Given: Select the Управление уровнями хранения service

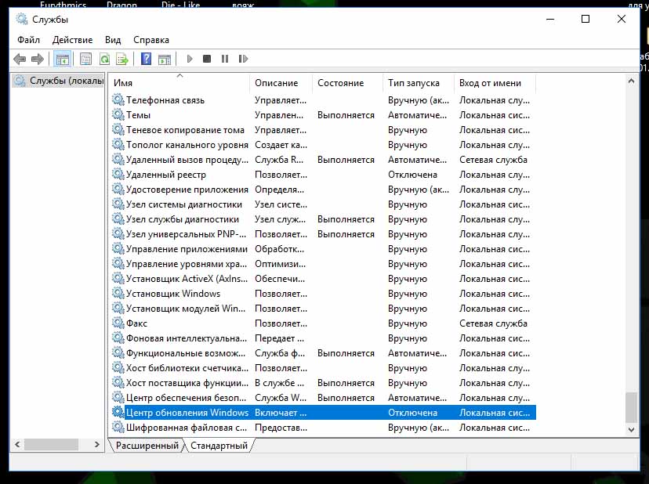Looking at the screenshot, I should pyautogui.click(x=324, y=264).
